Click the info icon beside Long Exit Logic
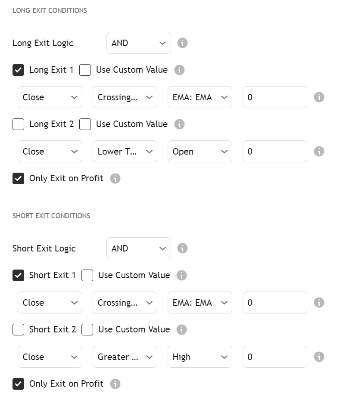 (182, 43)
